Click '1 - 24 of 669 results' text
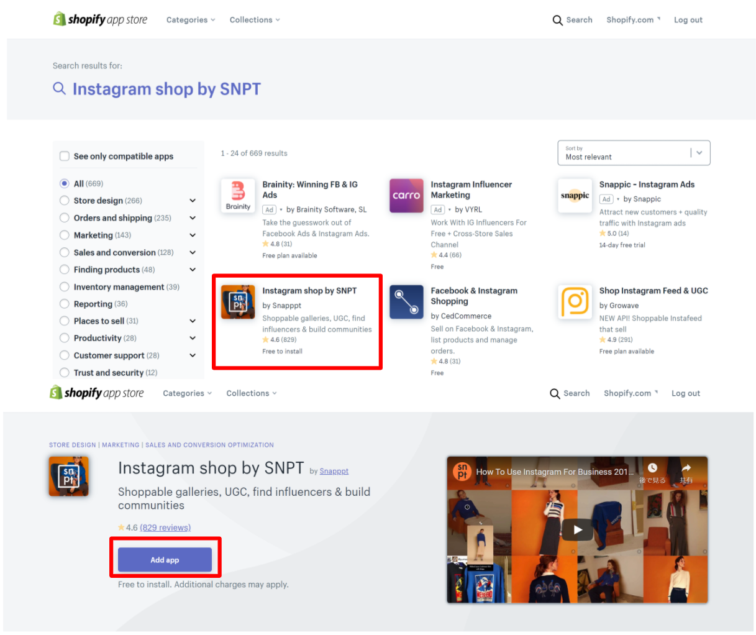Image resolution: width=756 pixels, height=635 pixels. coord(254,153)
